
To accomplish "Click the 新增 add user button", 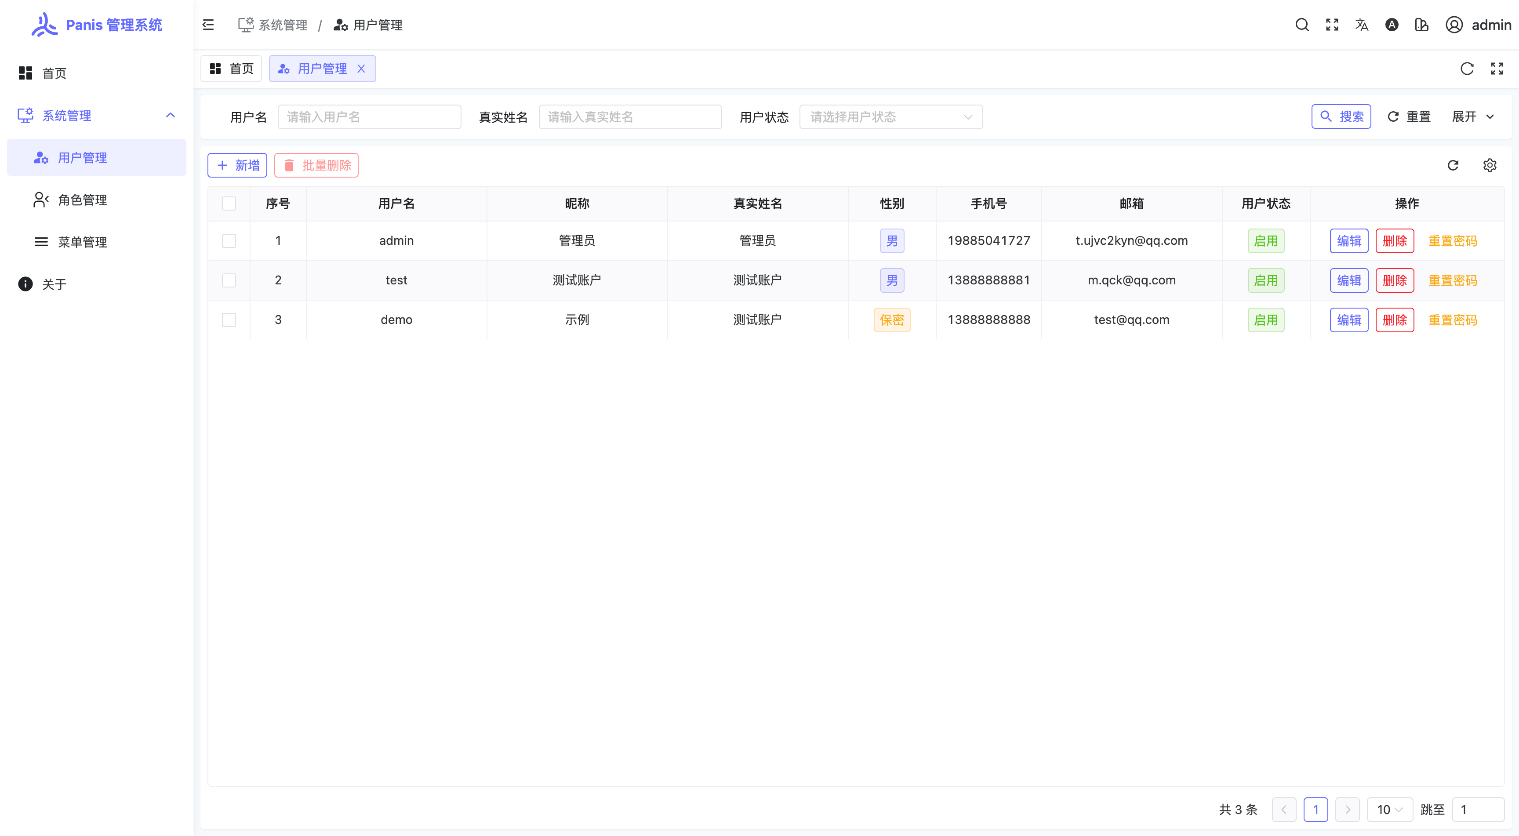I will (x=237, y=165).
